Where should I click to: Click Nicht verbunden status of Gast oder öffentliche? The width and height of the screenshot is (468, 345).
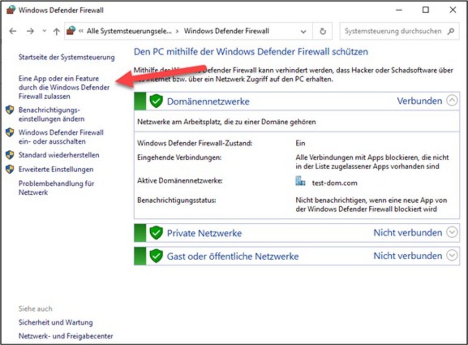coord(408,256)
